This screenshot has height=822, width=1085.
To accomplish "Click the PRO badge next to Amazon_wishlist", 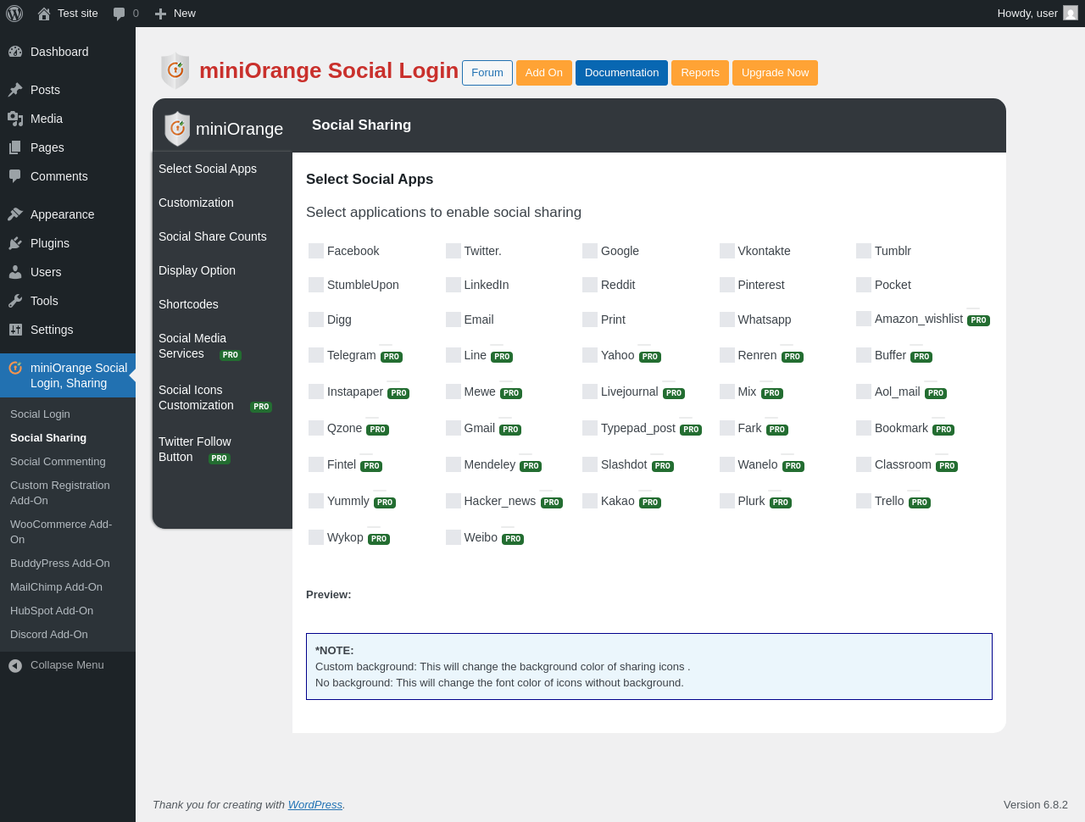I will click(978, 320).
